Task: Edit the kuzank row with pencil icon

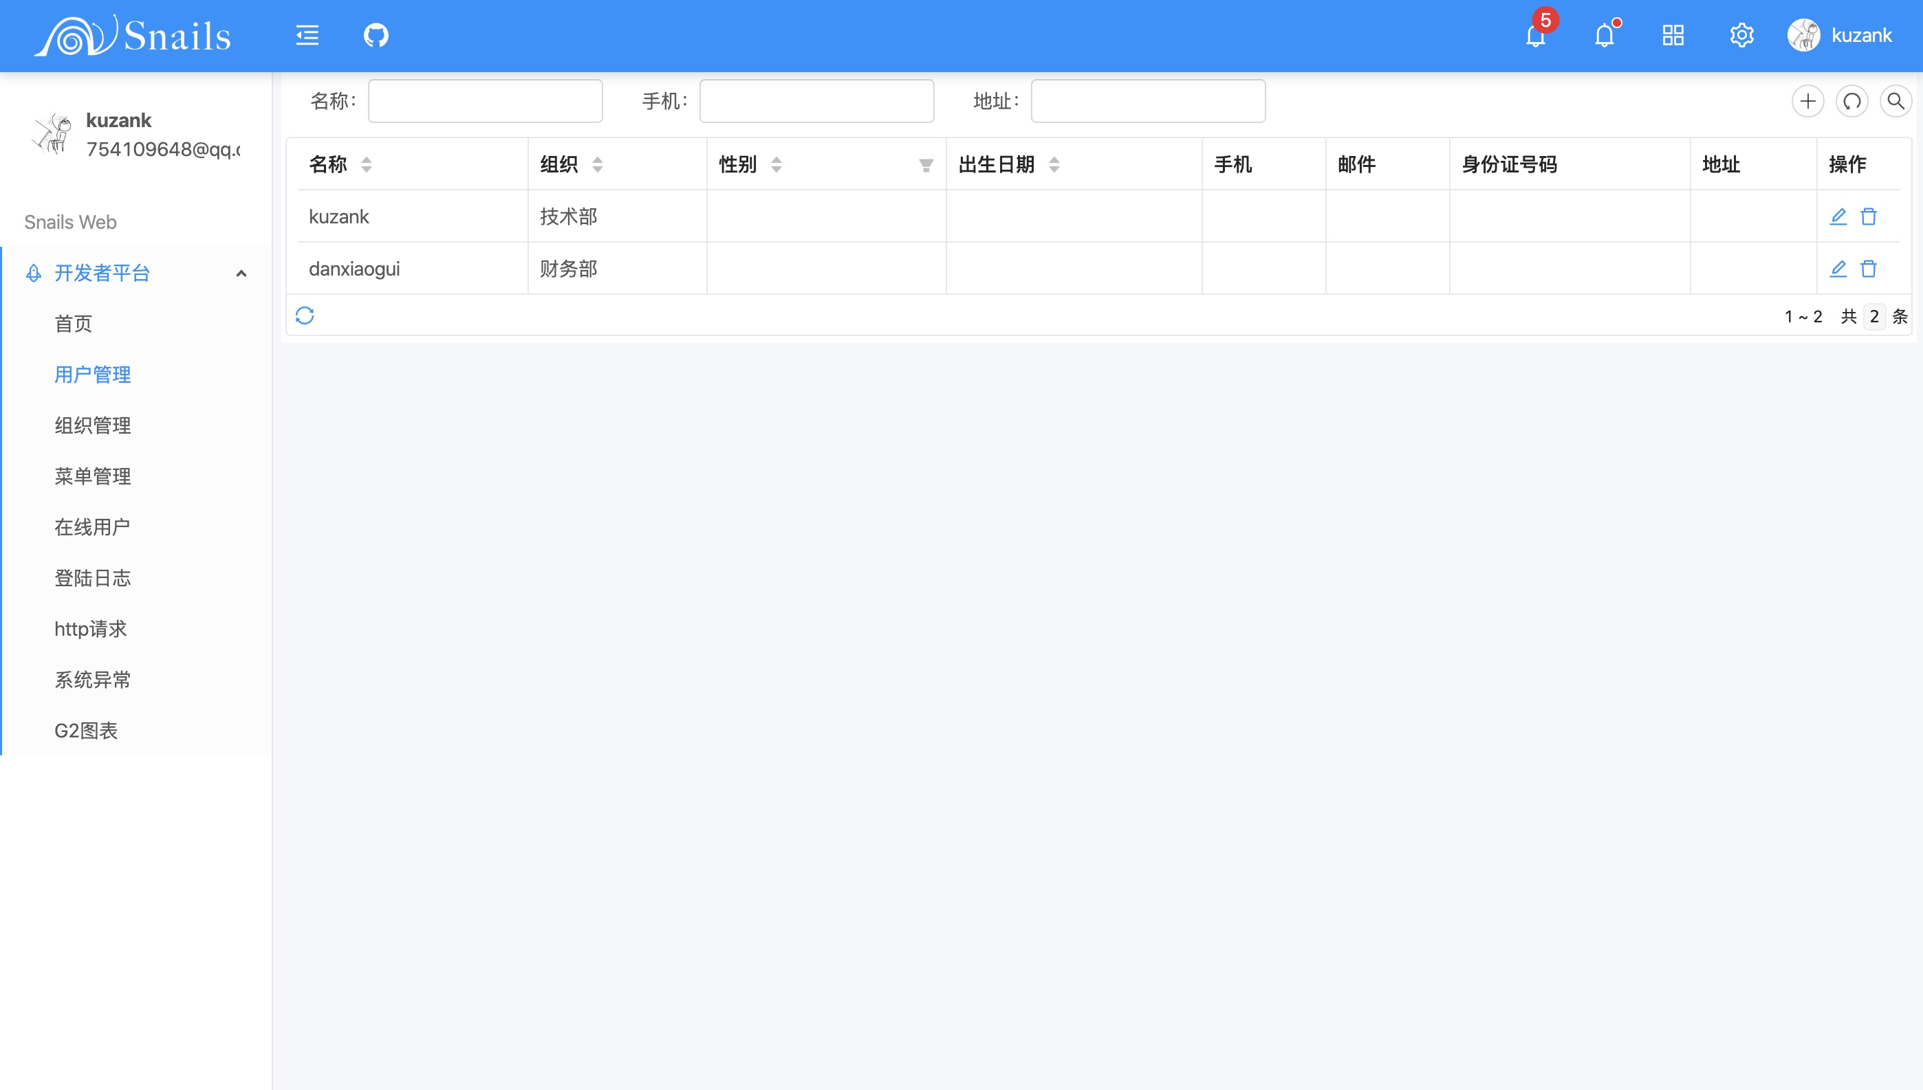Action: pos(1838,216)
